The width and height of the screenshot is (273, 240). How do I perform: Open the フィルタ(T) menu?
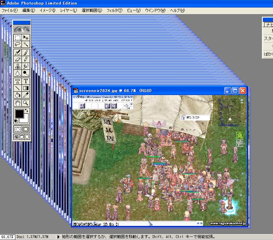(114, 10)
